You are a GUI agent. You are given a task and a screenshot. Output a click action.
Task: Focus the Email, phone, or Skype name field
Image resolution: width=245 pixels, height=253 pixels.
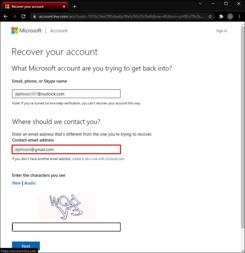coord(66,94)
